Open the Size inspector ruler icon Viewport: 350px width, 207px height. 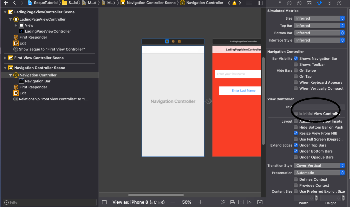click(329, 3)
